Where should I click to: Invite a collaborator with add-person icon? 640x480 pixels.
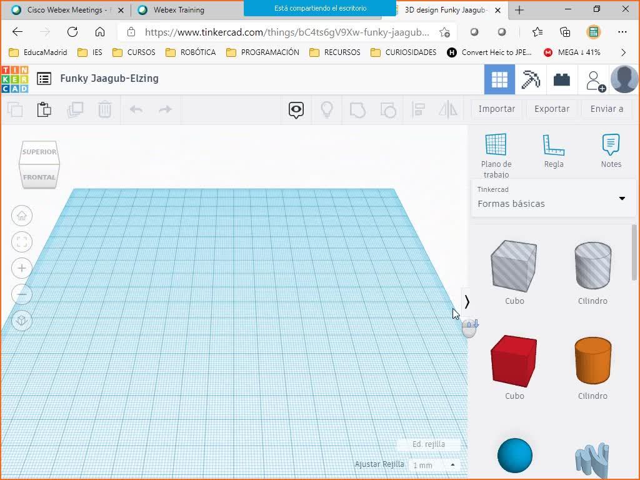click(595, 81)
